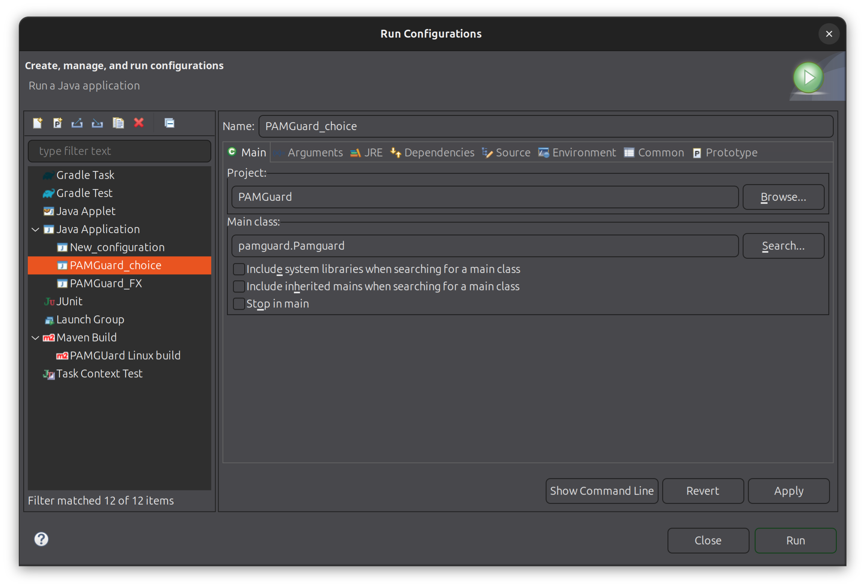
Task: Select the PAMGUard Linux build entry
Action: pos(125,356)
